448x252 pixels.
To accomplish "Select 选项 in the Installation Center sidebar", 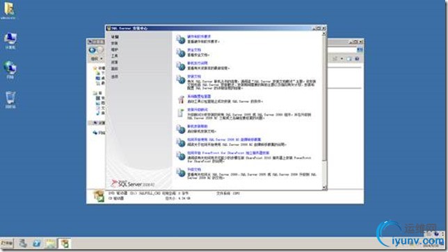I will (114, 76).
